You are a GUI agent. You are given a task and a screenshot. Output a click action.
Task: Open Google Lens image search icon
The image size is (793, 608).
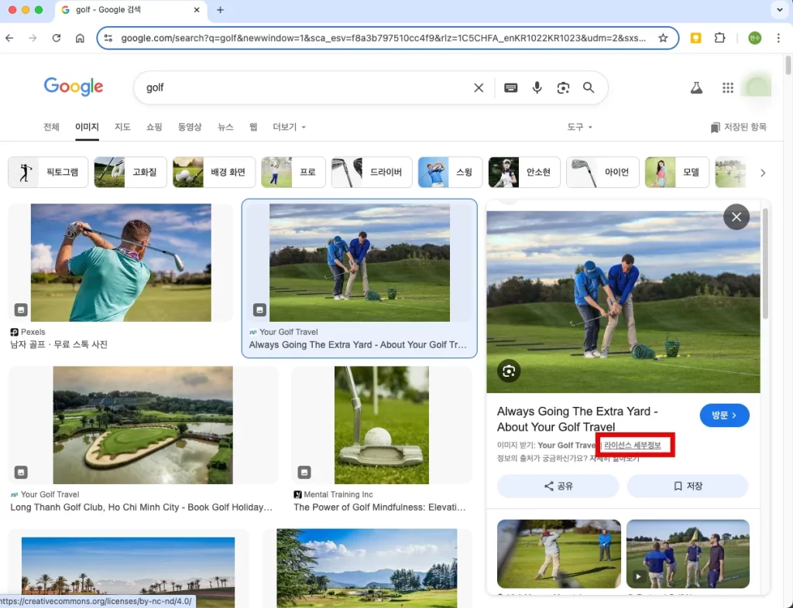tap(563, 88)
